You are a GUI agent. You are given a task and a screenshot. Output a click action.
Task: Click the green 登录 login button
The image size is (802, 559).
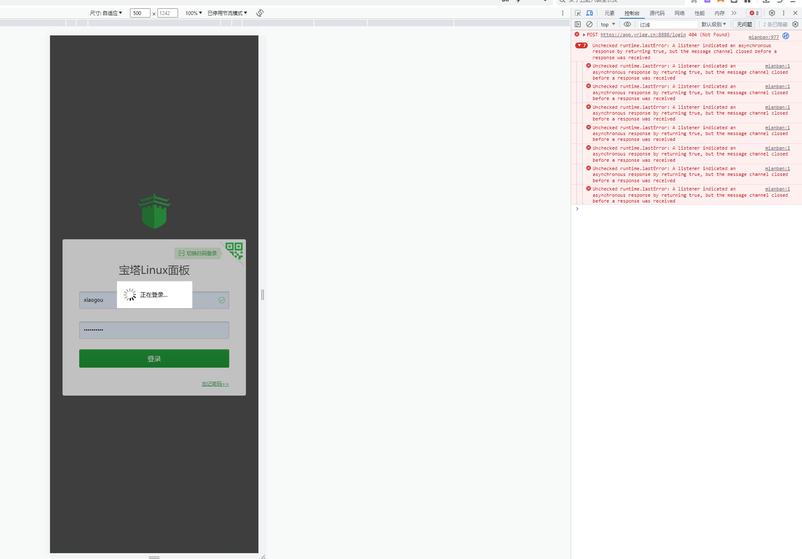pyautogui.click(x=154, y=358)
